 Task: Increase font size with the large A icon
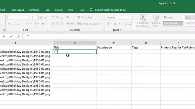click(41, 18)
